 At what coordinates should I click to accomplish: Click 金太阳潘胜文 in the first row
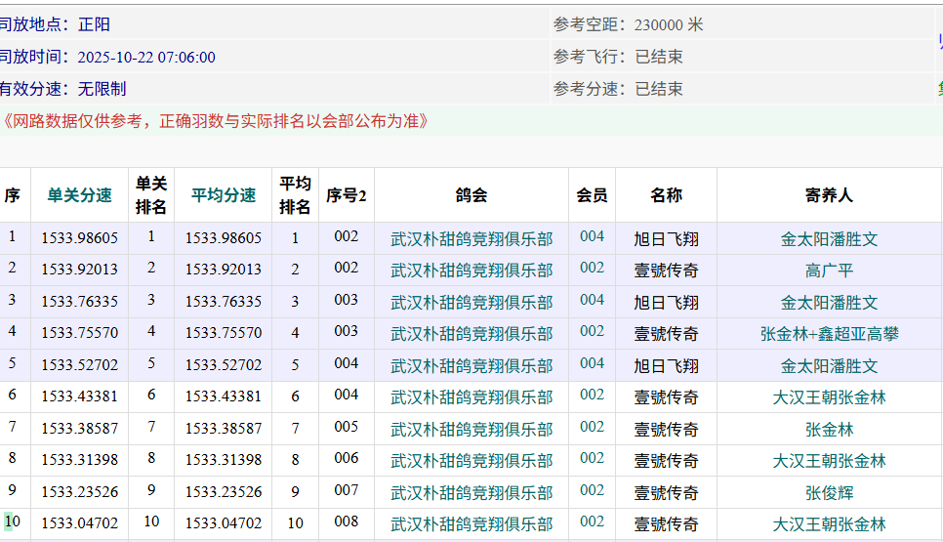[x=829, y=239]
